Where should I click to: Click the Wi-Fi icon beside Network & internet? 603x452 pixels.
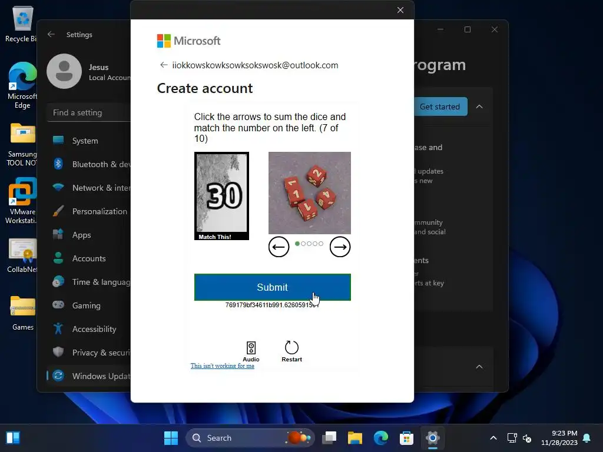(58, 187)
